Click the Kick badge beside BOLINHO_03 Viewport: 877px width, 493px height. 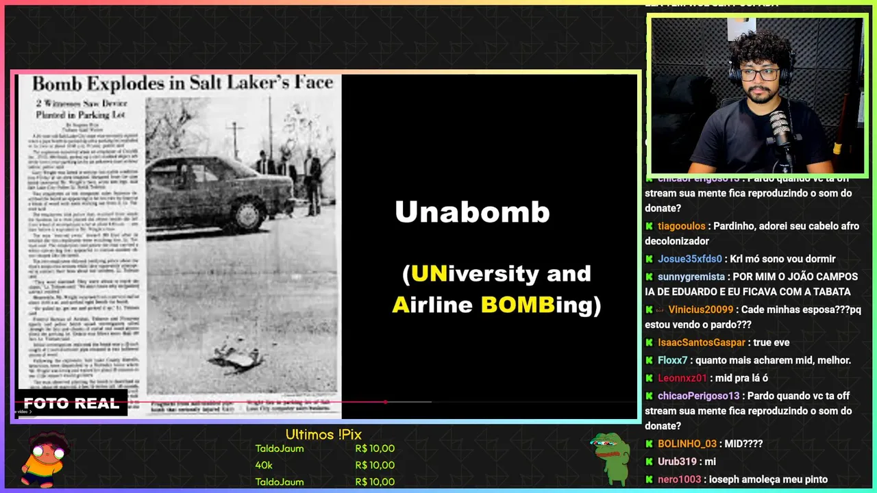coord(649,444)
